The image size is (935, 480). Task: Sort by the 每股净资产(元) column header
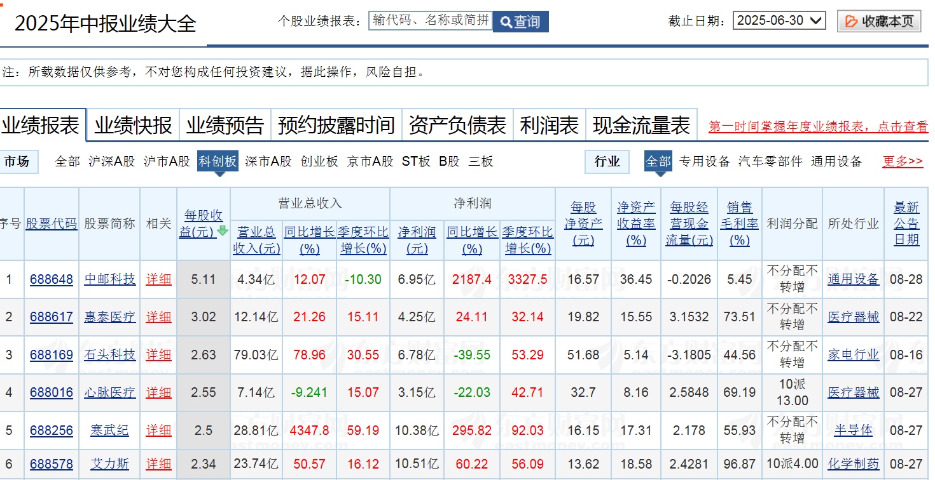point(583,223)
